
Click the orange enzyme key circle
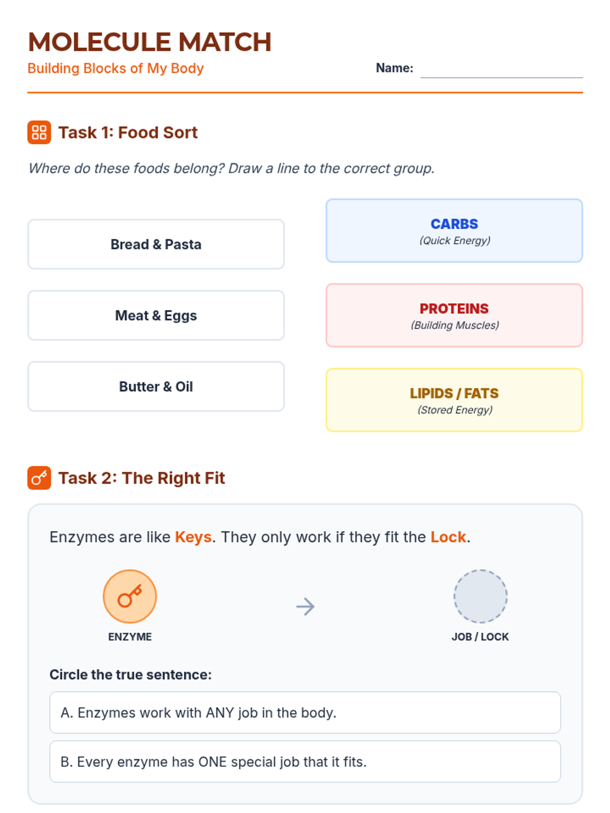pos(130,596)
